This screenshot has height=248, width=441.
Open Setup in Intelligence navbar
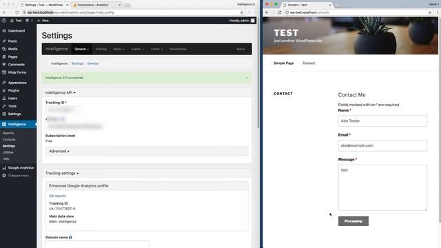tap(240, 49)
